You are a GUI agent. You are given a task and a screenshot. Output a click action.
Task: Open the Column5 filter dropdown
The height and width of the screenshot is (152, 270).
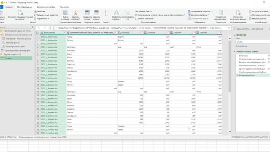[220, 33]
